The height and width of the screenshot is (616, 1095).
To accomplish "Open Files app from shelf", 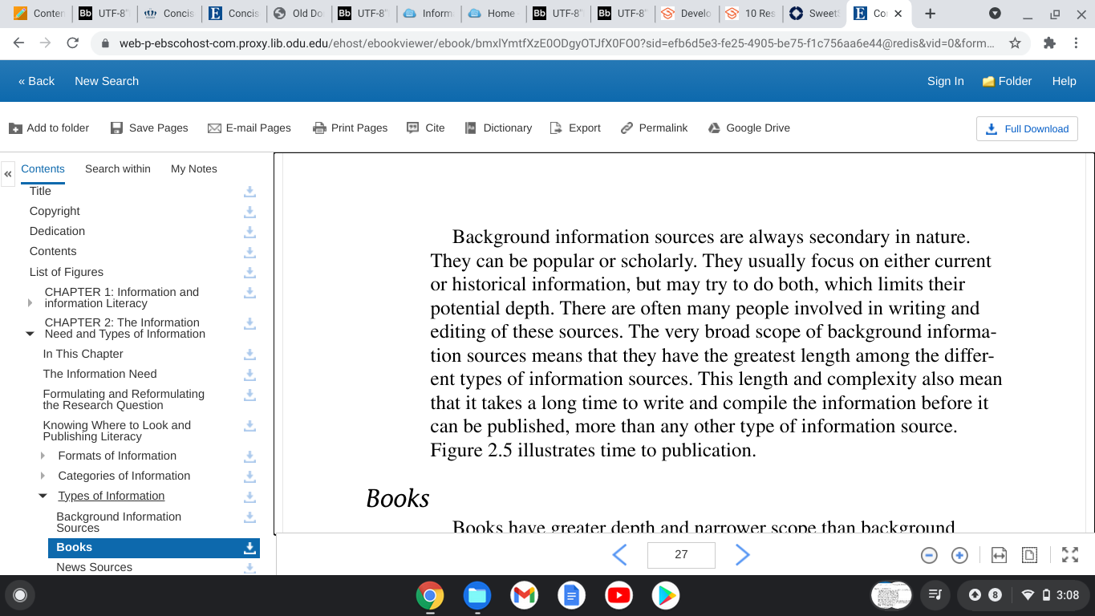I will tap(477, 595).
